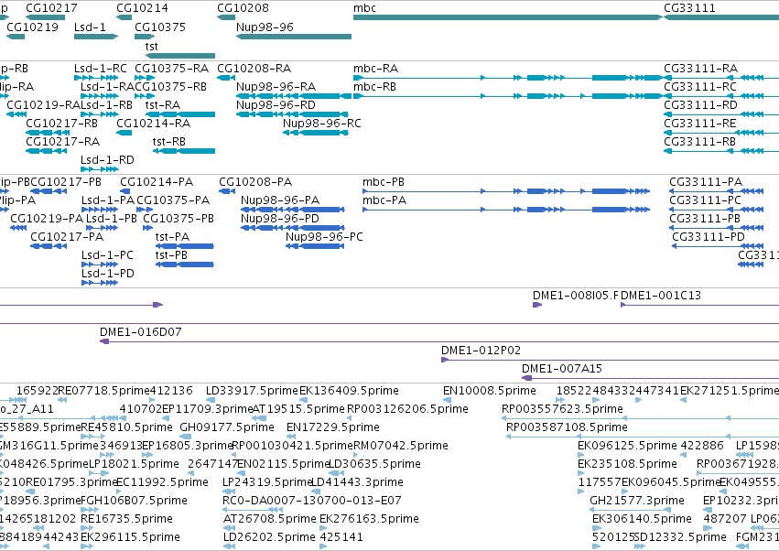Select the EK276163.5prime EST label
Screen dimensions: 779x551
[369, 519]
